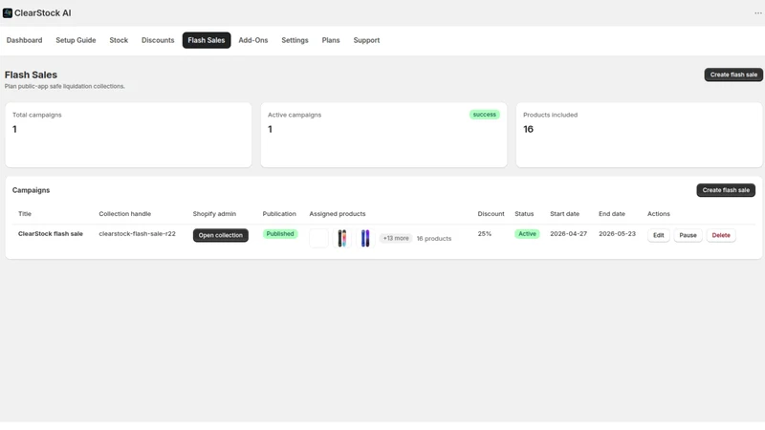765x430 pixels.
Task: Click the End date column header
Action: point(612,214)
